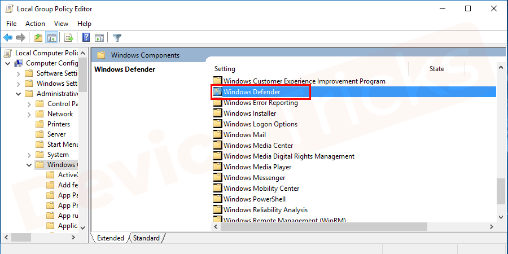
Task: Expand the System tree node
Action: point(29,155)
